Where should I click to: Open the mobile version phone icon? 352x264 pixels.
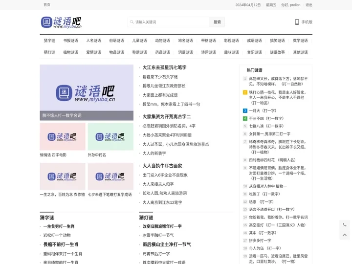(297, 22)
